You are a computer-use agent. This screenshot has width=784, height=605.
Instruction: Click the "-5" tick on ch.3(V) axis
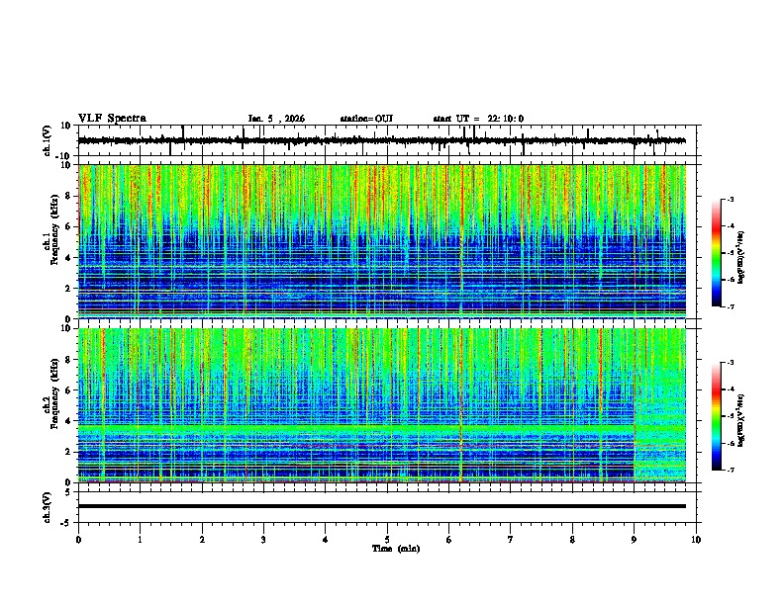pos(66,523)
